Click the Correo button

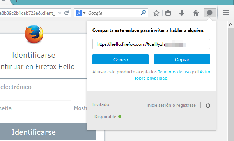[121, 59]
